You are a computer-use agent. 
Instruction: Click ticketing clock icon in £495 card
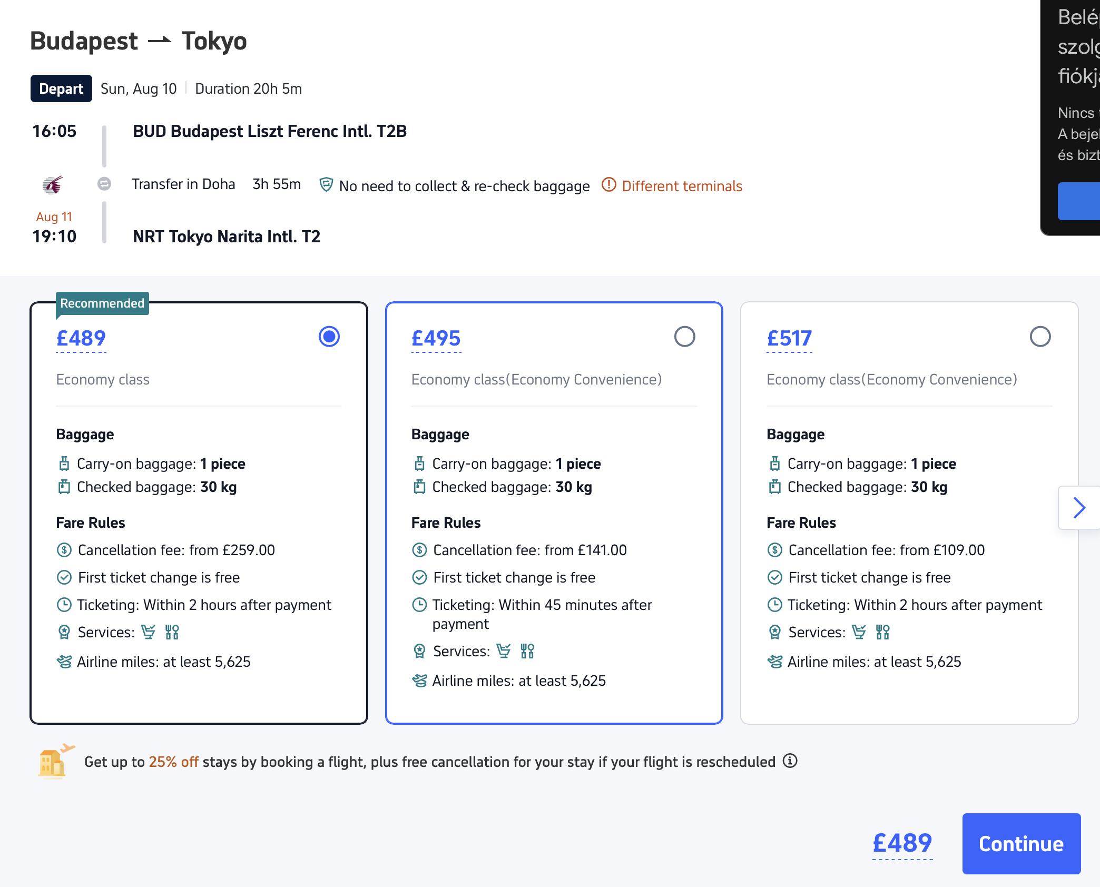(x=419, y=605)
